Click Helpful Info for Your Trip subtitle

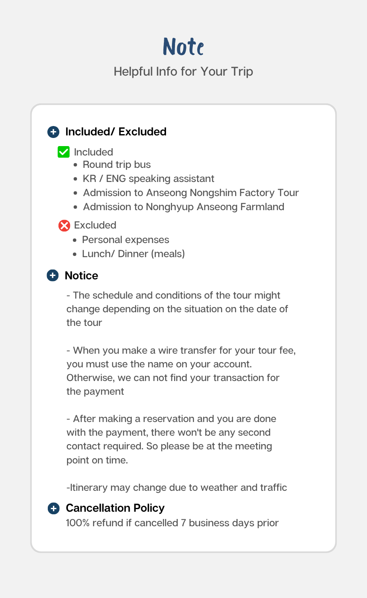pyautogui.click(x=183, y=71)
